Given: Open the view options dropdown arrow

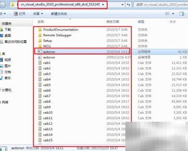Looking at the screenshot, I should (173, 14).
